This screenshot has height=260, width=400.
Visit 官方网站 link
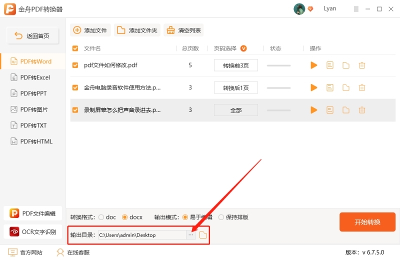coord(25,252)
